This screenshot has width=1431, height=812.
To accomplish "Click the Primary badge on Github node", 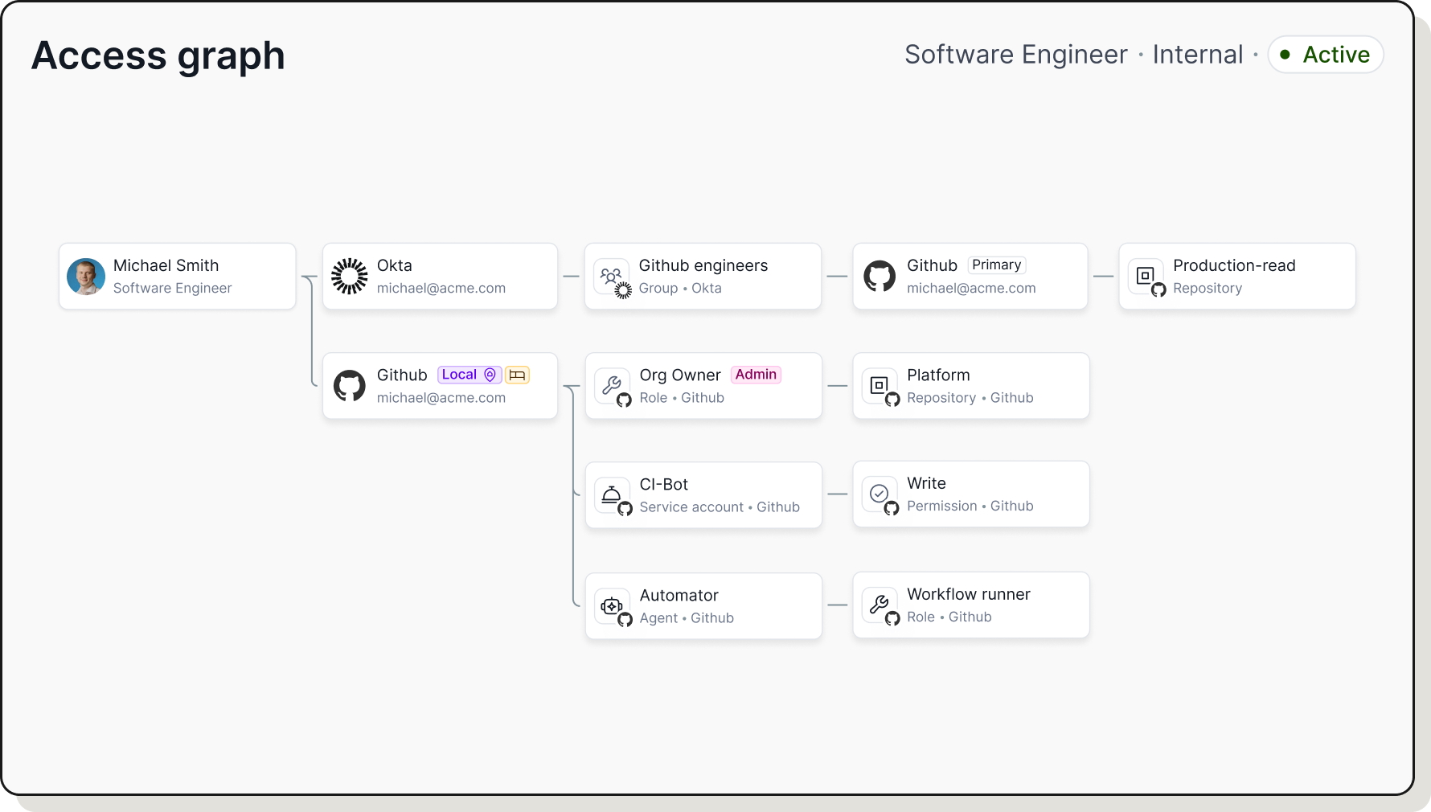I will (995, 265).
